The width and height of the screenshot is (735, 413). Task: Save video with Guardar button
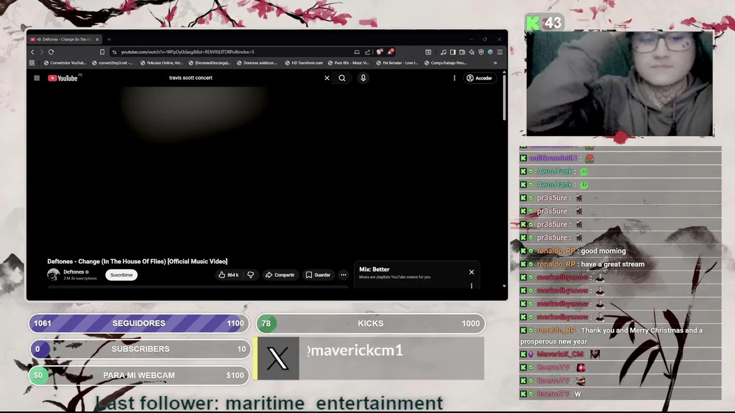click(318, 275)
